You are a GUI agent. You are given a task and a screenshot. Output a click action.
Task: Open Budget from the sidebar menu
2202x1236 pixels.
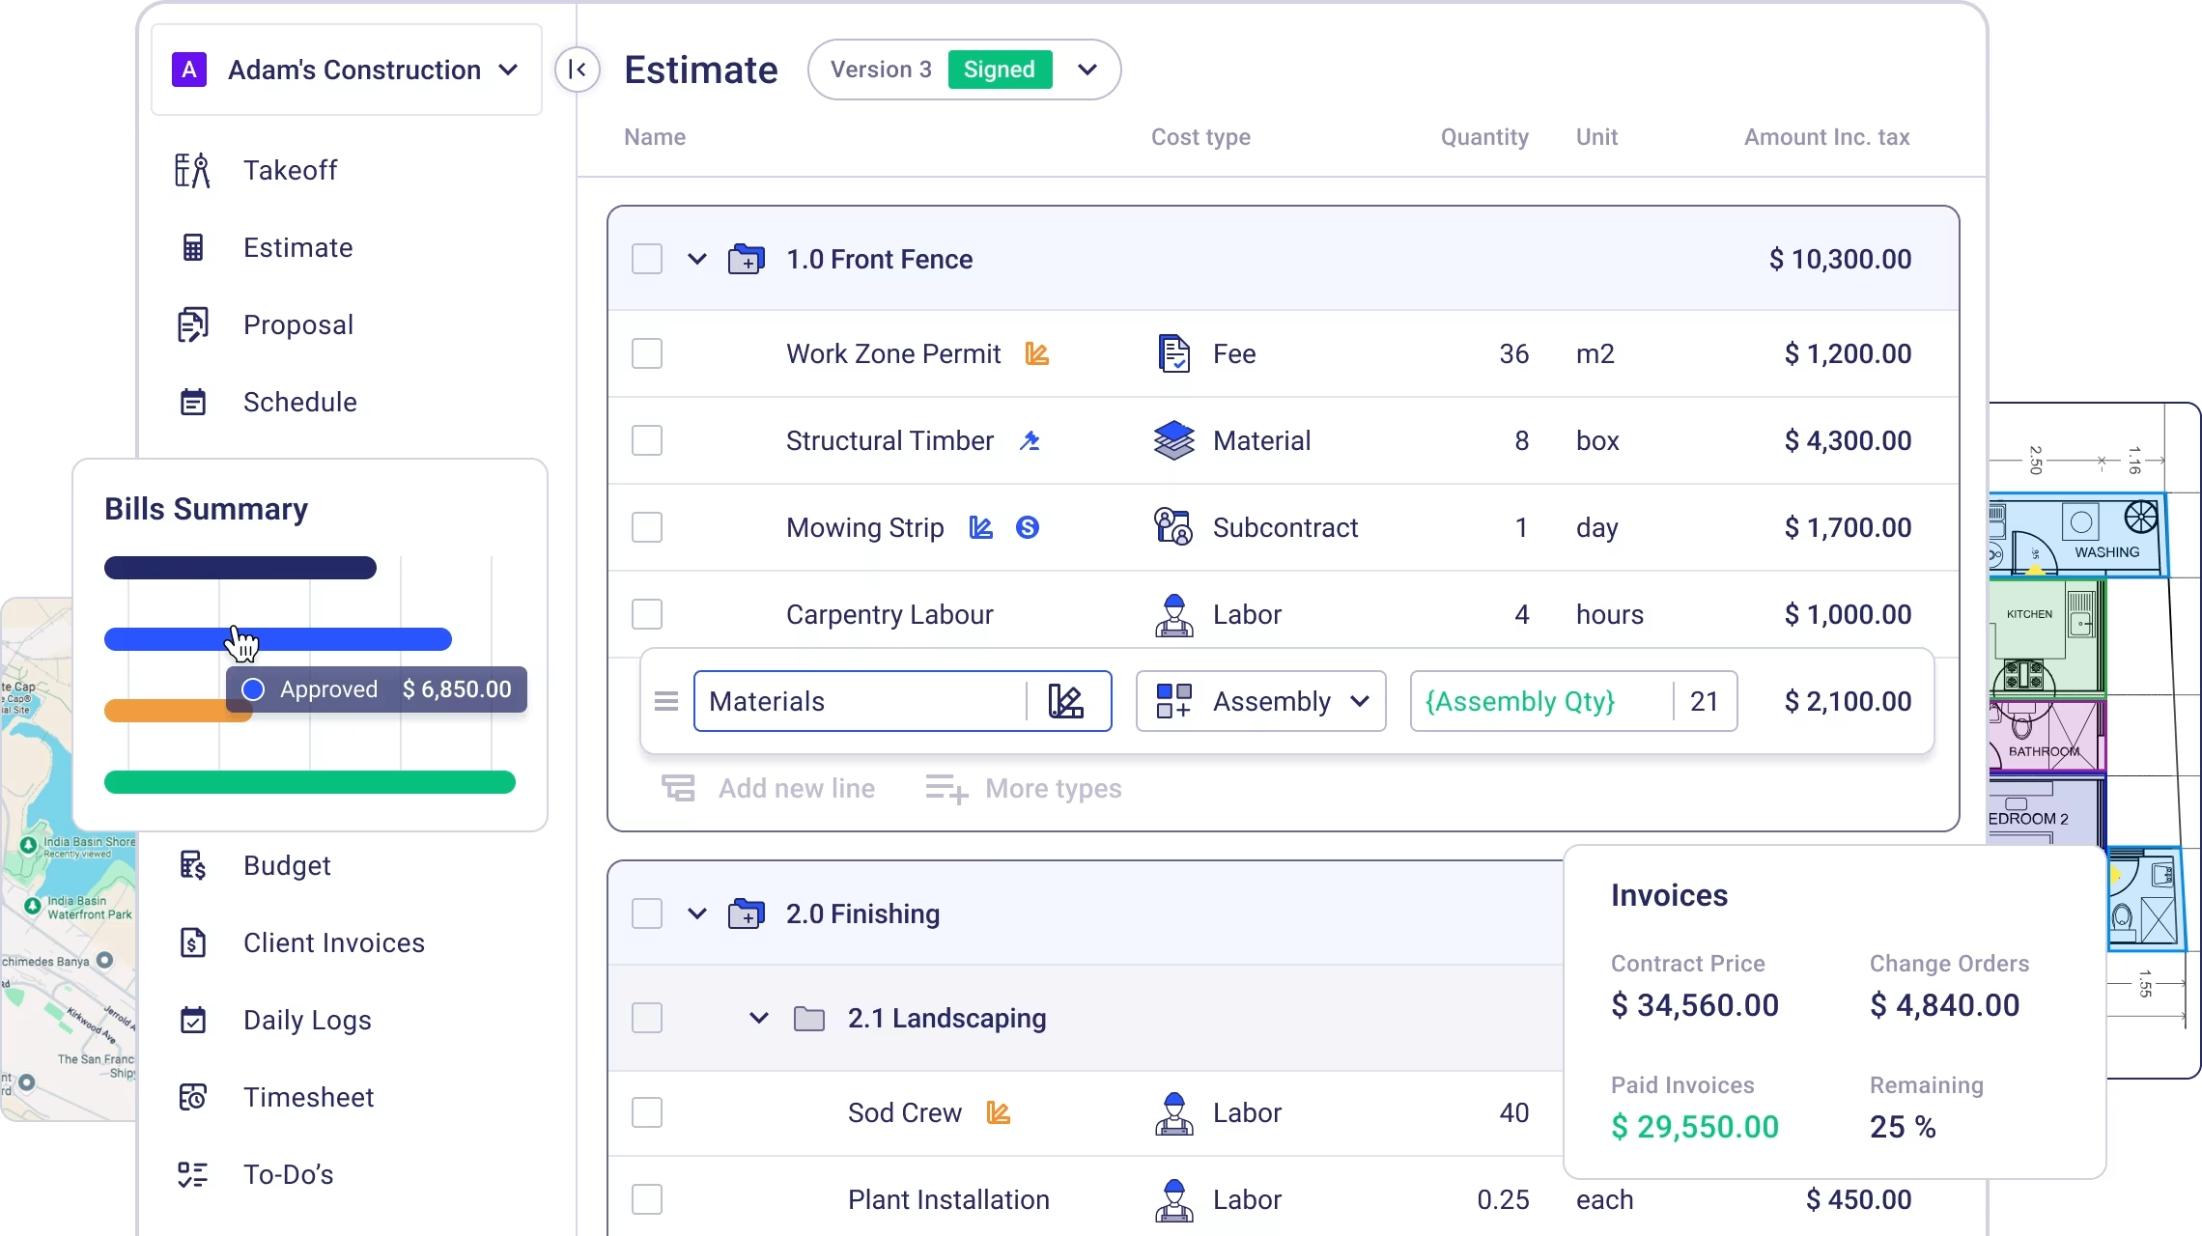click(287, 865)
